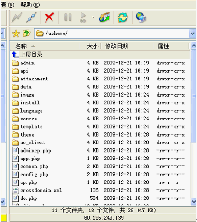Open the dropdown arrow beside the play icon
The height and width of the screenshot is (222, 197).
tap(93, 17)
